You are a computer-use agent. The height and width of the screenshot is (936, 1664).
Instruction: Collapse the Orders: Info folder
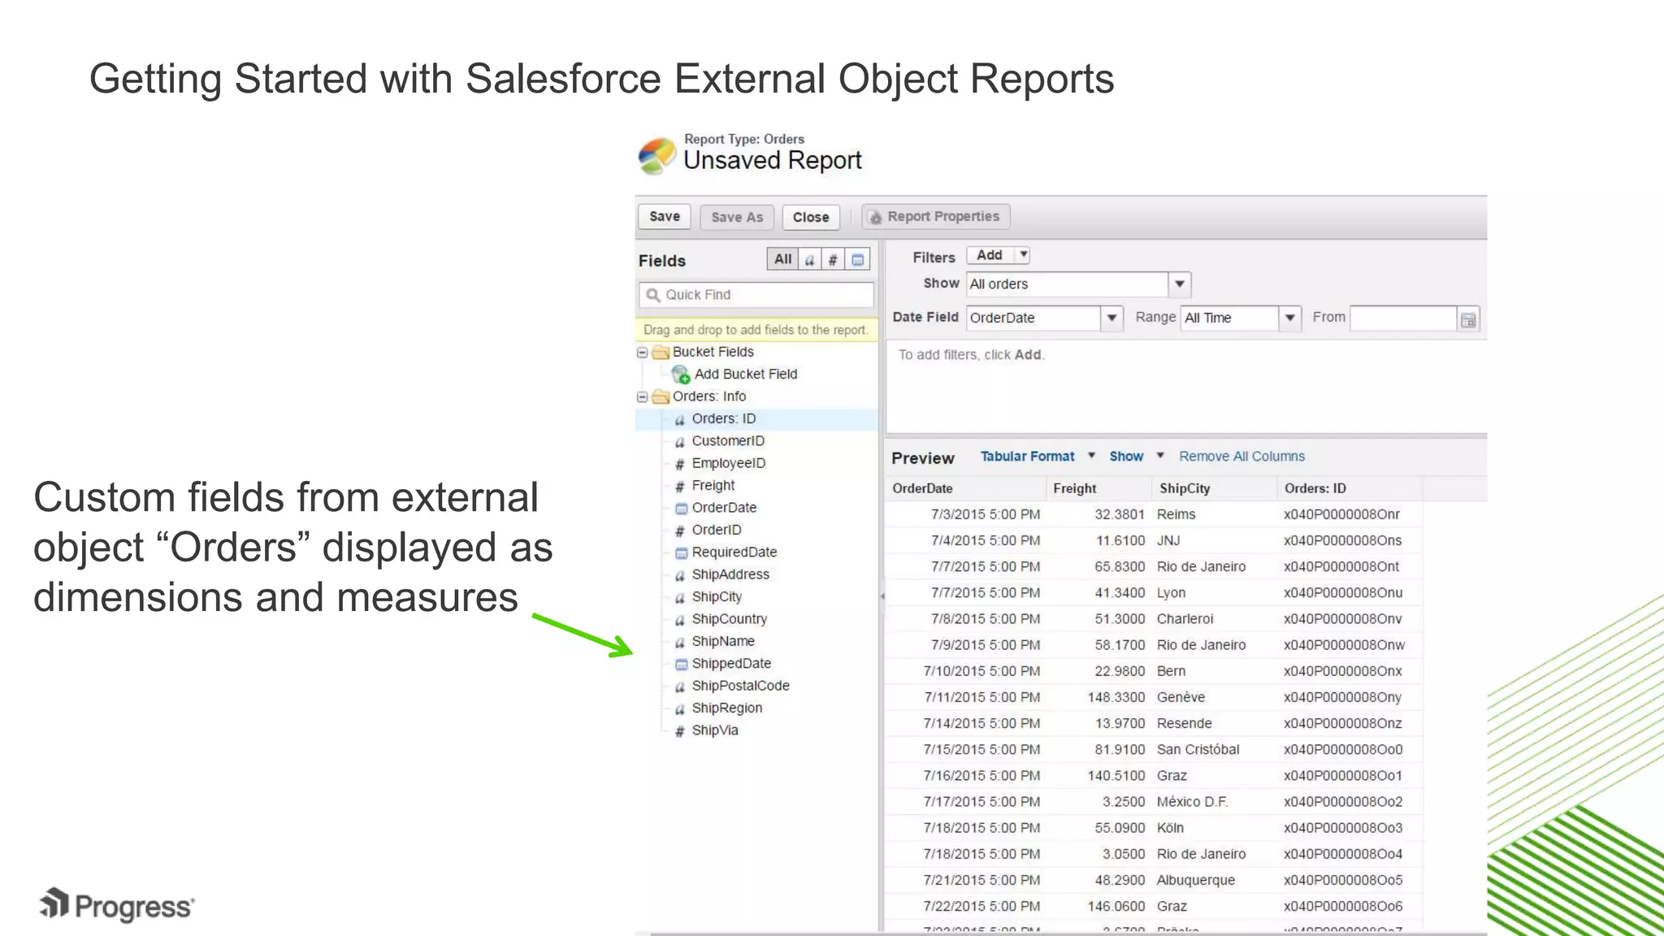click(x=643, y=397)
